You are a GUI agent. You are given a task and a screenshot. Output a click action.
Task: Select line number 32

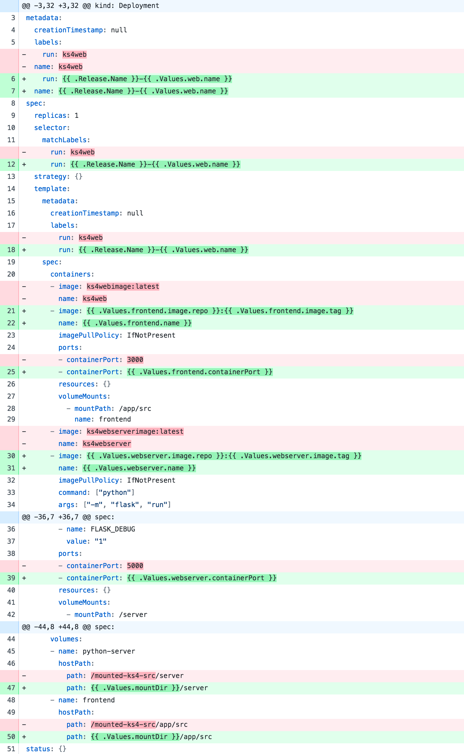[x=11, y=480]
